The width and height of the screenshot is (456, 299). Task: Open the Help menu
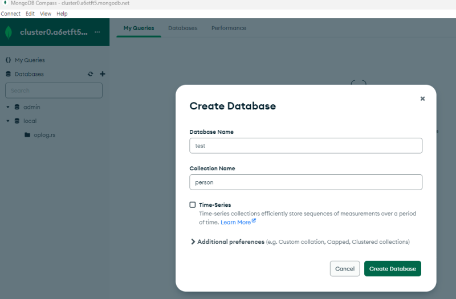tap(62, 14)
